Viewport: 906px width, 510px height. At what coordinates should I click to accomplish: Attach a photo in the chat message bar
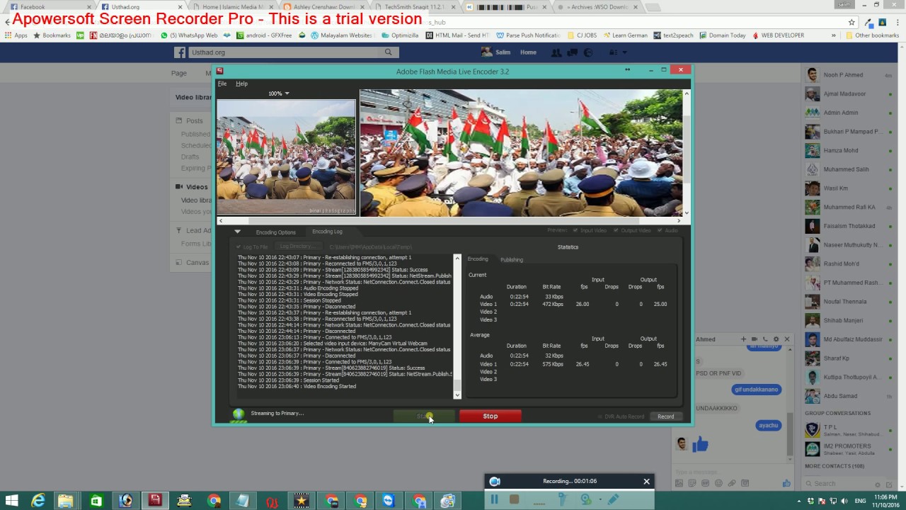tap(679, 483)
